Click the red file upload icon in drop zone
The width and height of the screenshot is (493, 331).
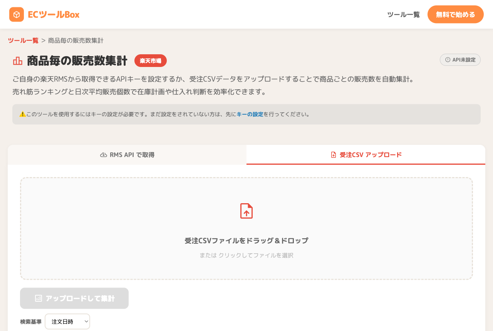(246, 211)
